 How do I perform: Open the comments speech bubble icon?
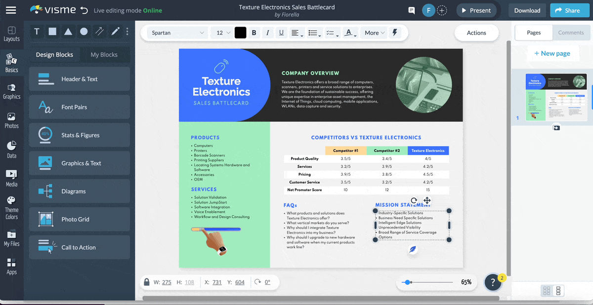click(x=411, y=10)
